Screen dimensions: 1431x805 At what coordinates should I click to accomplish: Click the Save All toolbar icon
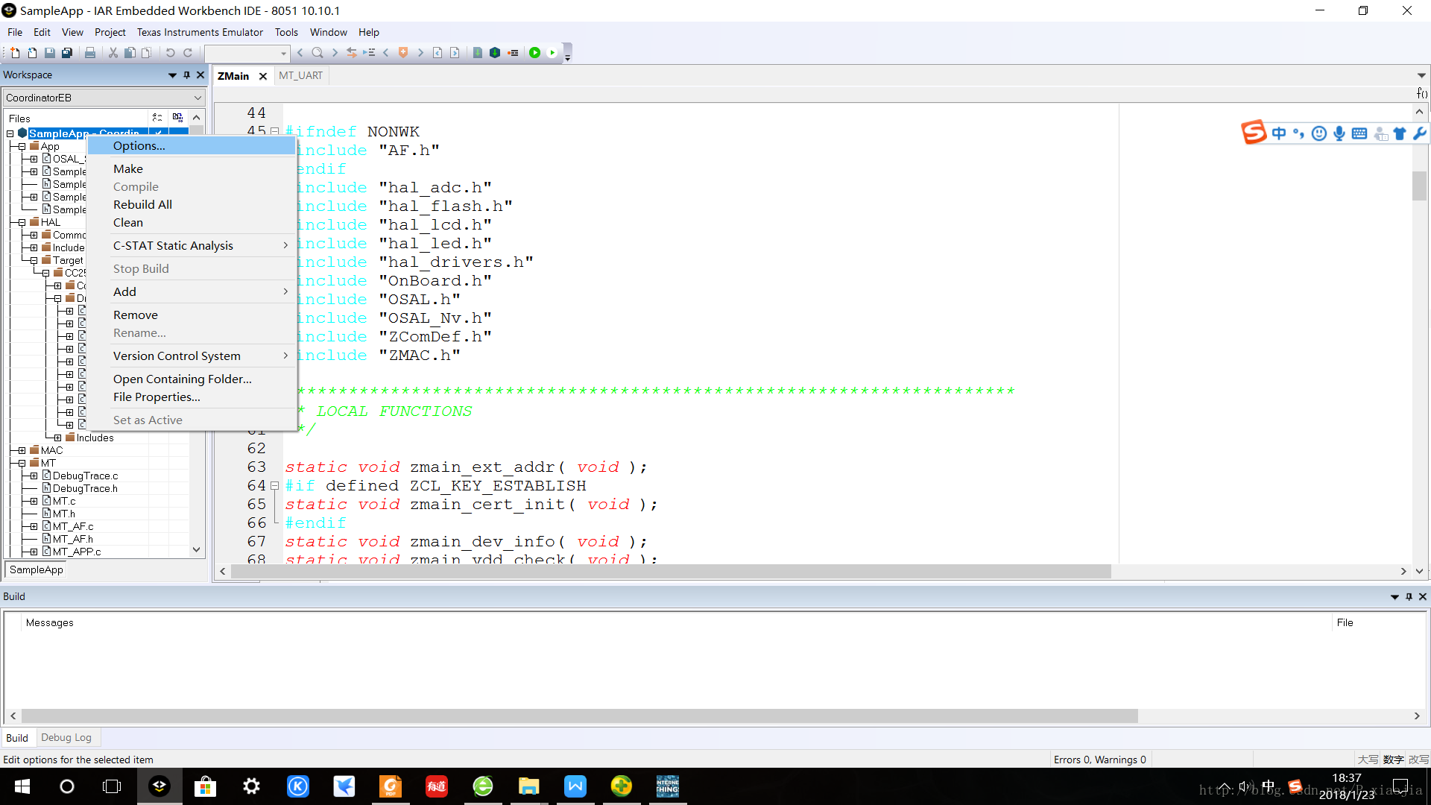click(67, 53)
